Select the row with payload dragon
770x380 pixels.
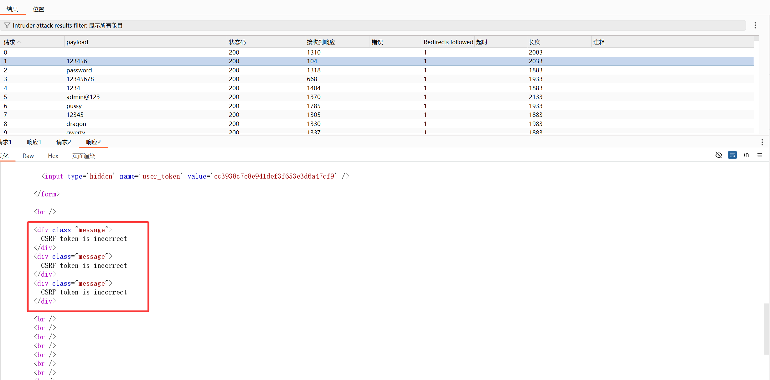(x=377, y=124)
